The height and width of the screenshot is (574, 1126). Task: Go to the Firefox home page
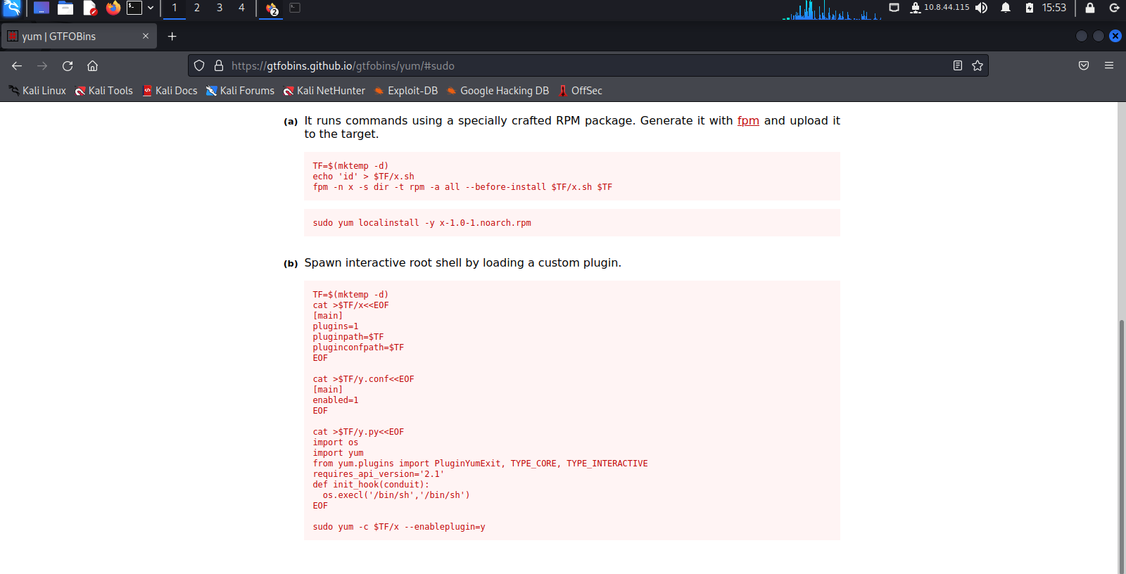92,65
